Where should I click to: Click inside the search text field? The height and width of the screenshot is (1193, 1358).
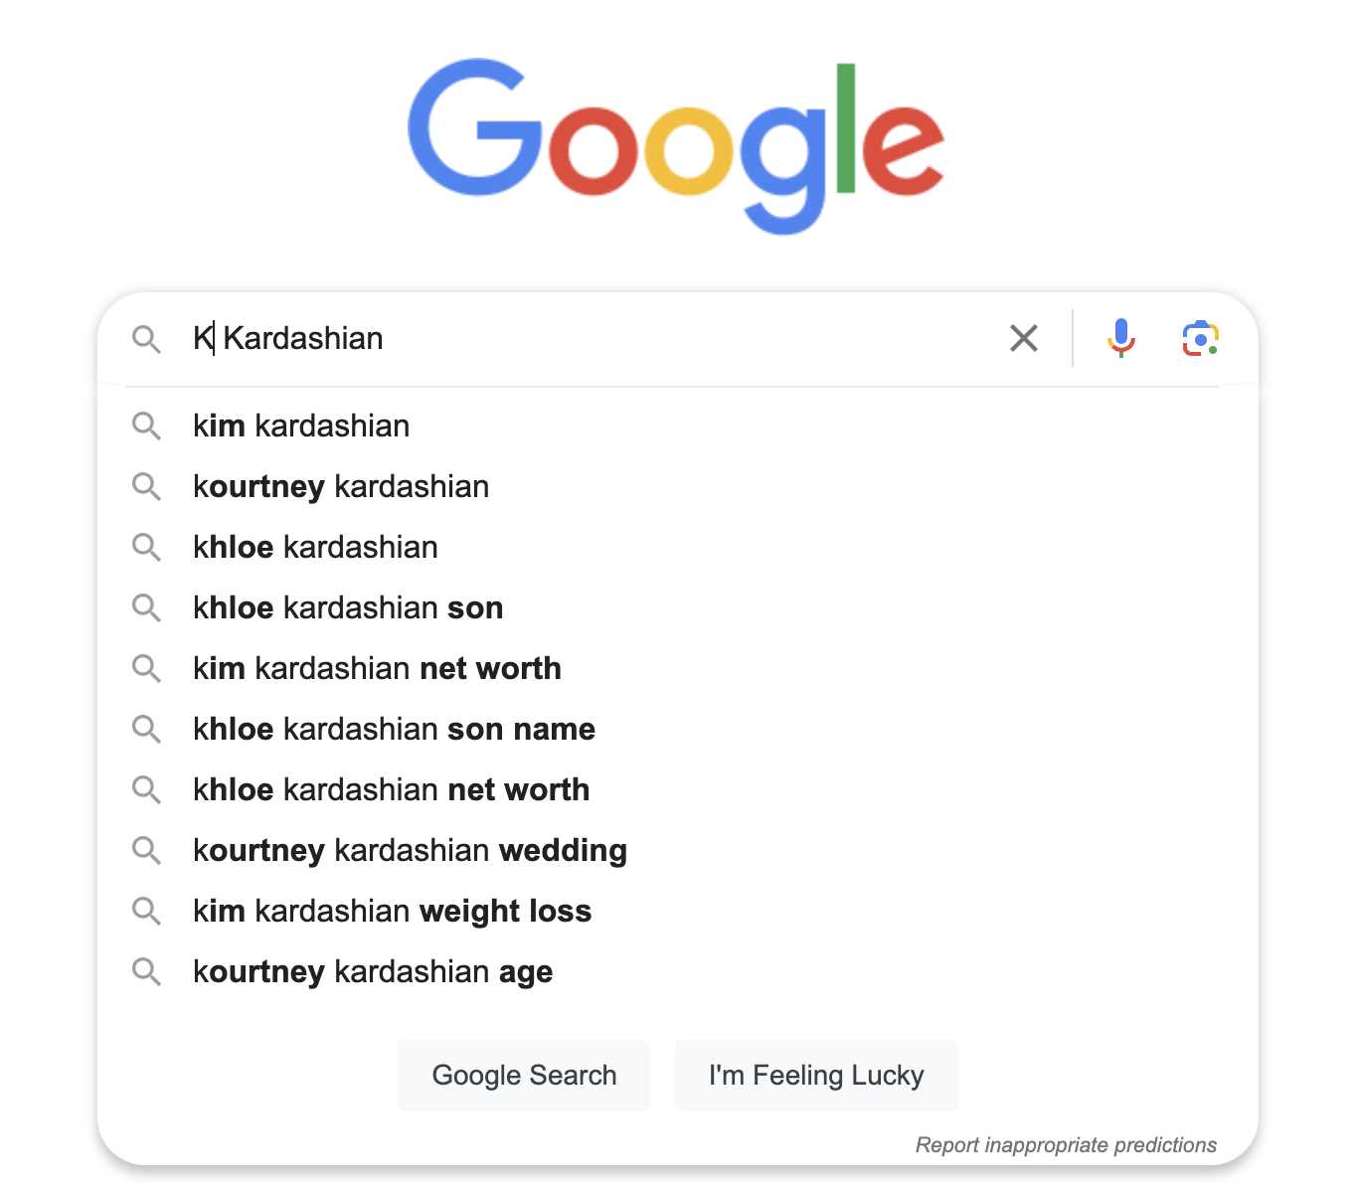click(592, 339)
